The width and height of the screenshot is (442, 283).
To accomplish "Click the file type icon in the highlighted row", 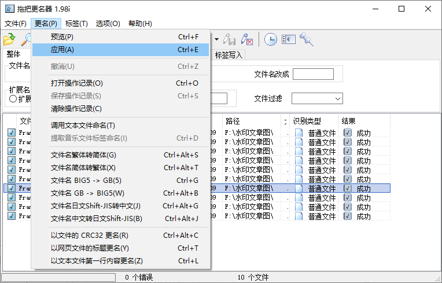I will (299, 188).
